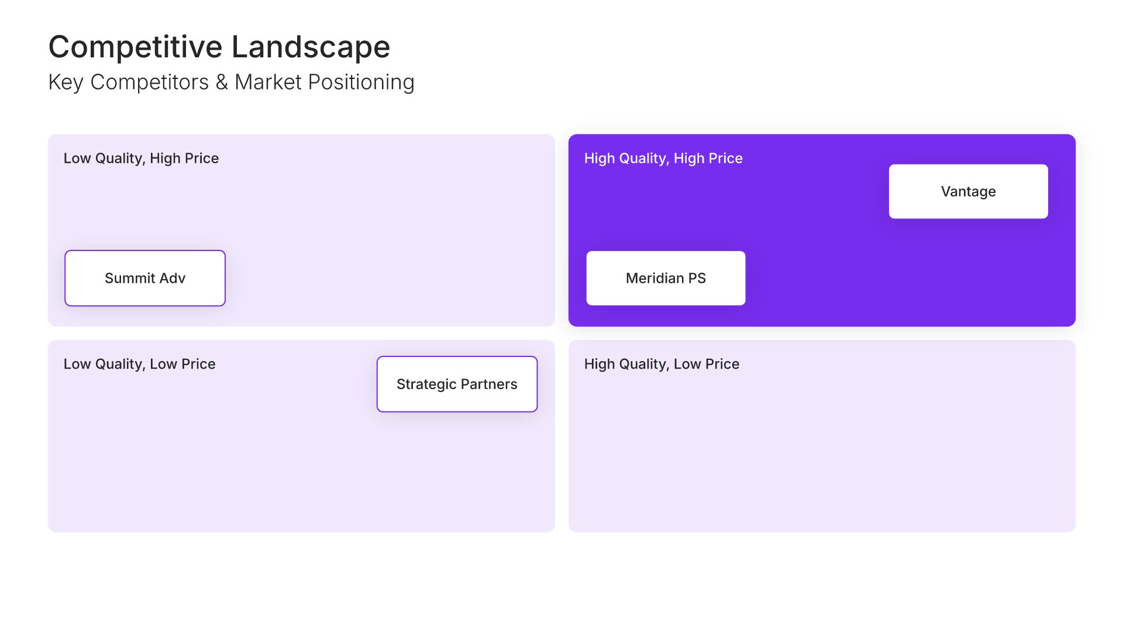The image size is (1123, 632).
Task: Select the 'Low Quality, Low Price' label
Action: click(x=139, y=364)
